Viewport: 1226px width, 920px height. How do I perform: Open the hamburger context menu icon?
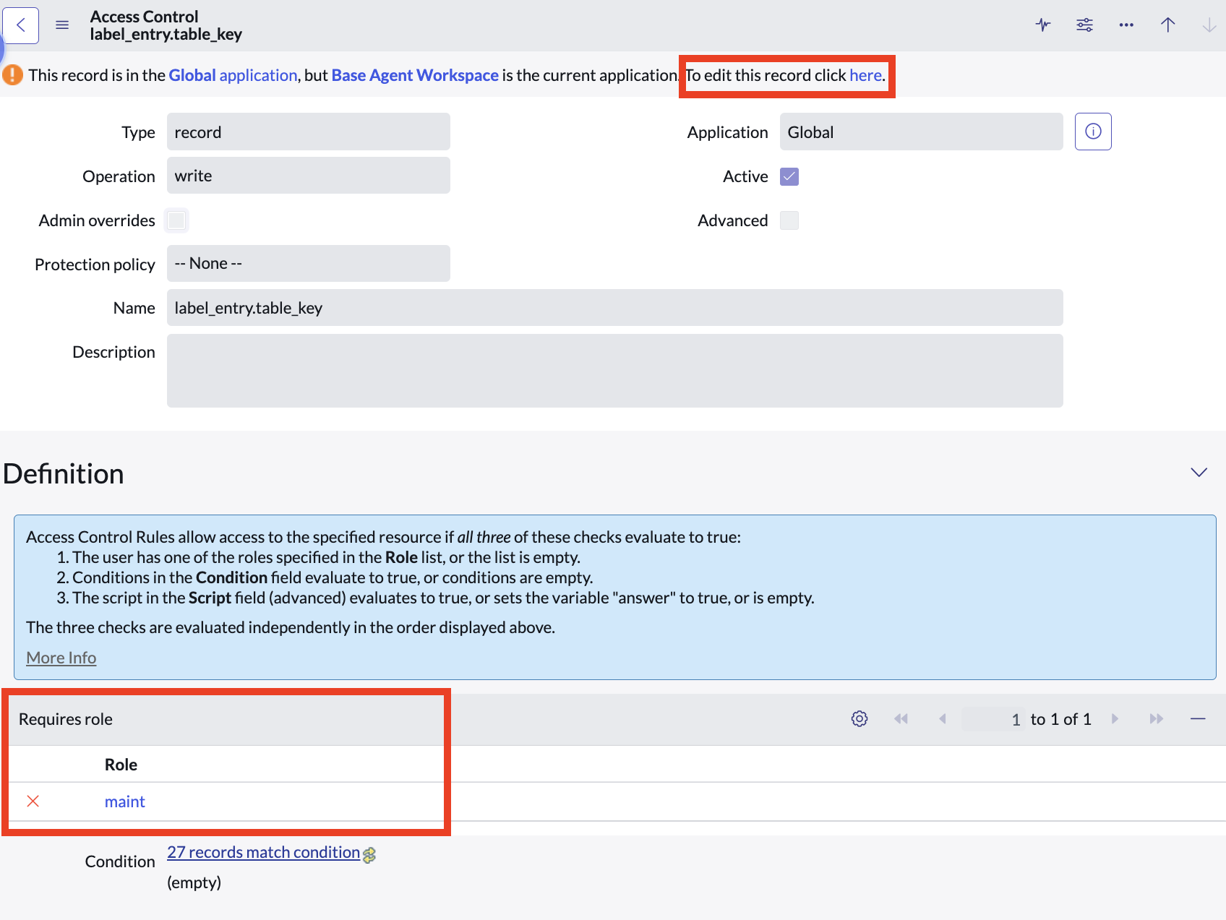(62, 25)
